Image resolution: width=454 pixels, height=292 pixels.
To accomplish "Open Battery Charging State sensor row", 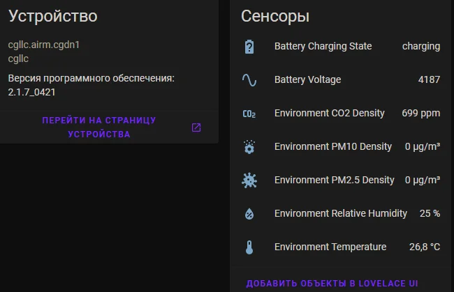I will tap(323, 47).
